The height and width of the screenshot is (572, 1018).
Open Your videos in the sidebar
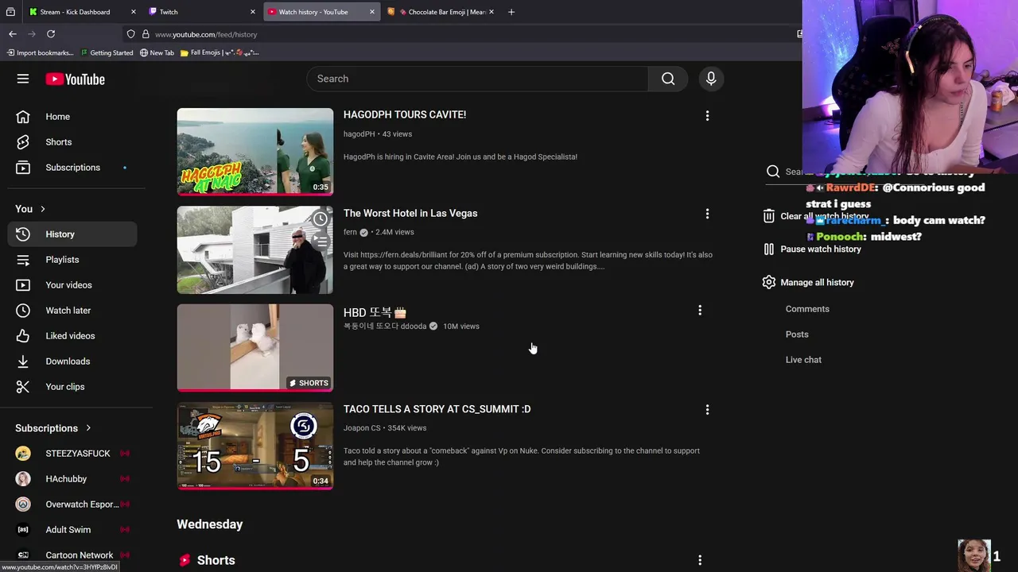72,285
